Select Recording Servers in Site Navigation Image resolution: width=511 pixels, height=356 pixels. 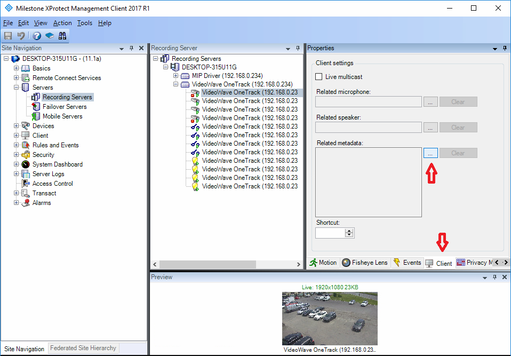tap(67, 97)
